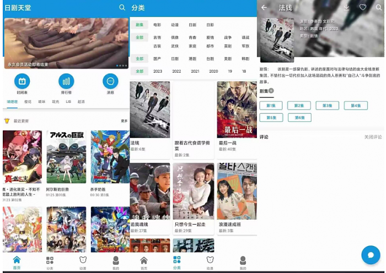This screenshot has height=273, width=386.
Task: Select the 2022 year filter
Action: click(176, 71)
